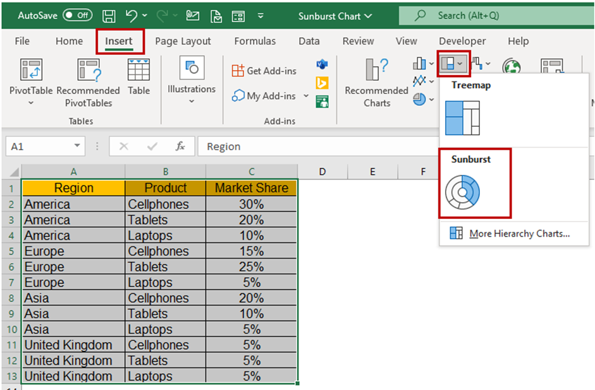The image size is (595, 390).
Task: Go to the Review tab
Action: (359, 41)
